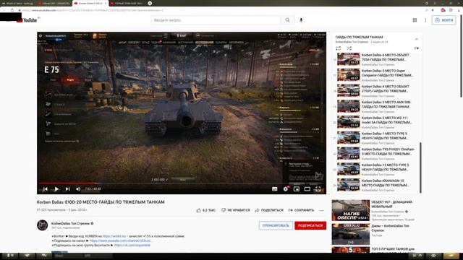This screenshot has height=260, width=463.
Task: Open KorbenDallas channel avatar
Action: pos(42,225)
